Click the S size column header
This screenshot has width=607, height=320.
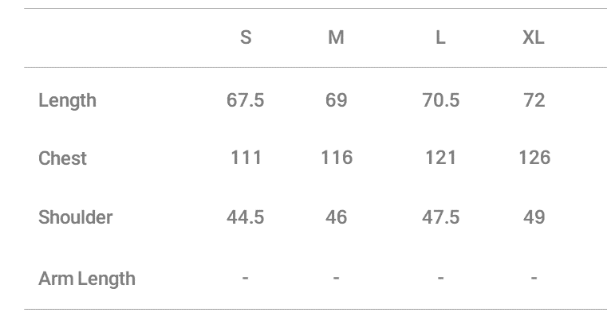click(x=246, y=37)
